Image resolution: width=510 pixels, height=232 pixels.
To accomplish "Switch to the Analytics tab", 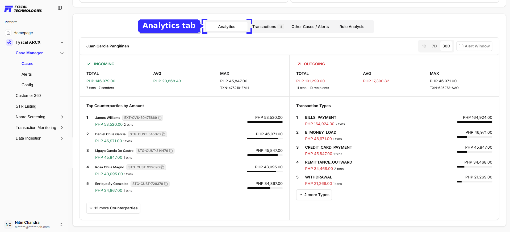I will tap(227, 27).
